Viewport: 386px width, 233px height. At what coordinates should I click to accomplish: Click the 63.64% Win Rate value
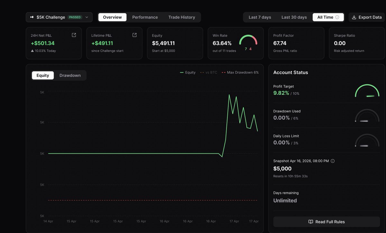click(x=222, y=43)
